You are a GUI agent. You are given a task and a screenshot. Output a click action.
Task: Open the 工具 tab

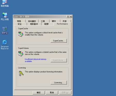(44, 21)
